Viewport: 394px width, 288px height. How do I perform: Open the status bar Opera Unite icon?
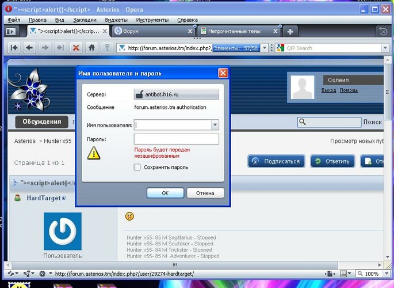(28, 274)
